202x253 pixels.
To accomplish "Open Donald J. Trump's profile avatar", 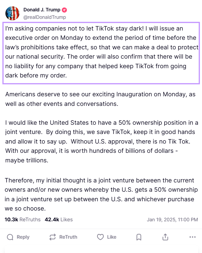I will point(13,13).
